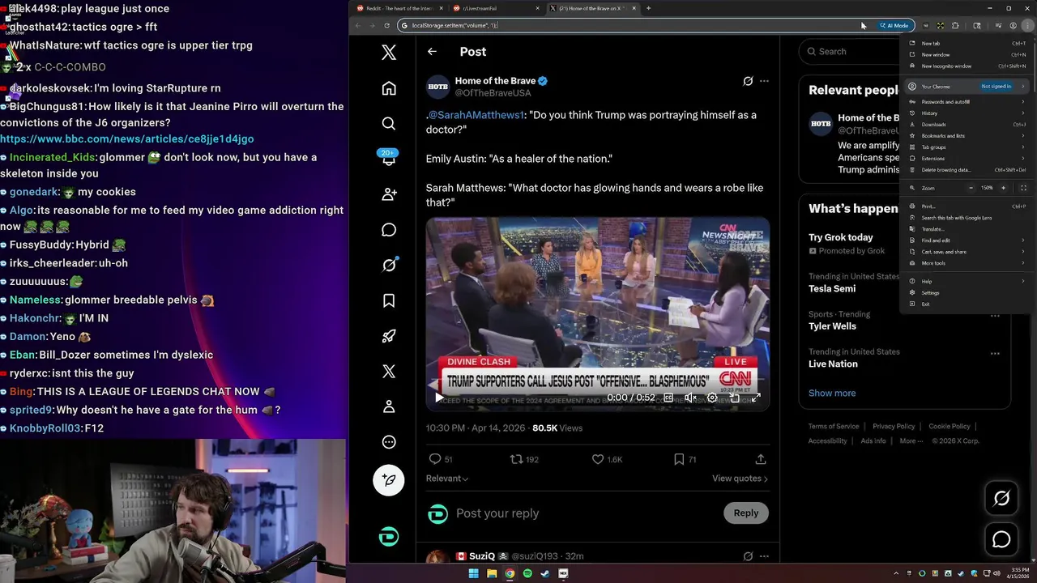Viewport: 1037px width, 583px height.
Task: Click Show more under trending
Action: (x=832, y=394)
